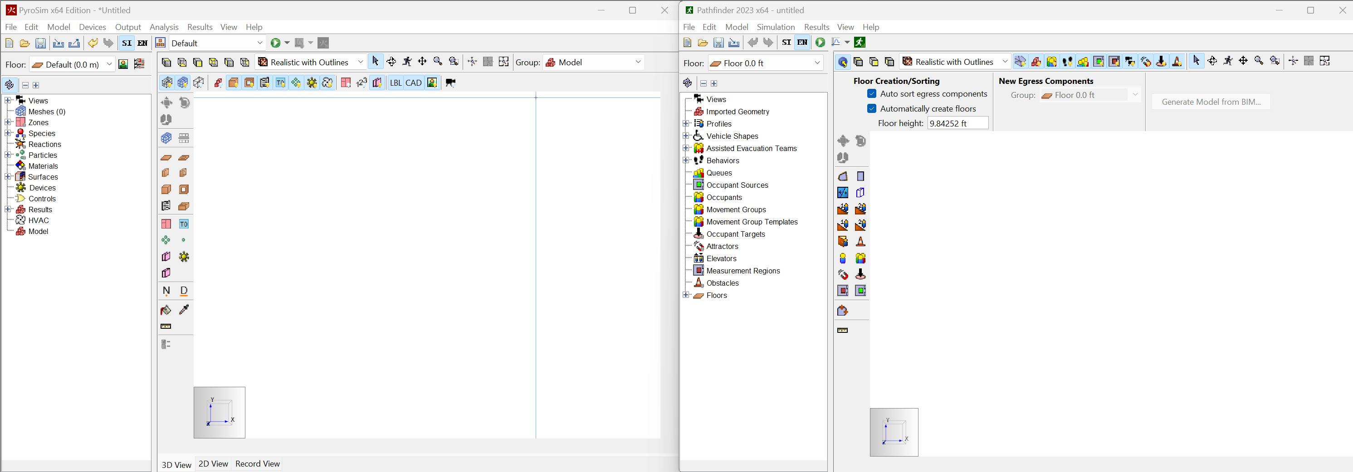Viewport: 1353px width, 472px height.
Task: Open the Simulation menu in Pathfinder
Action: click(775, 27)
